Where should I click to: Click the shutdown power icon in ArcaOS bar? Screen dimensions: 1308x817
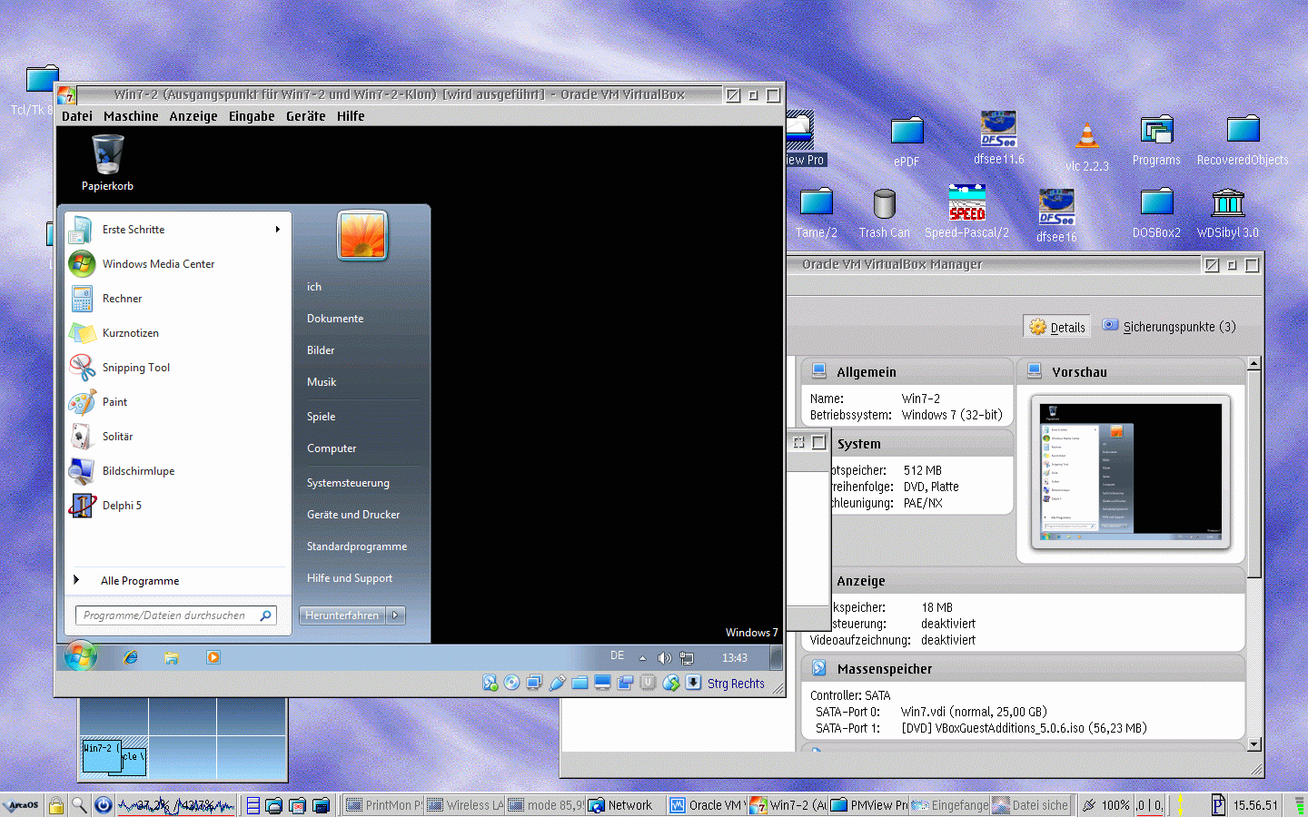point(103,804)
